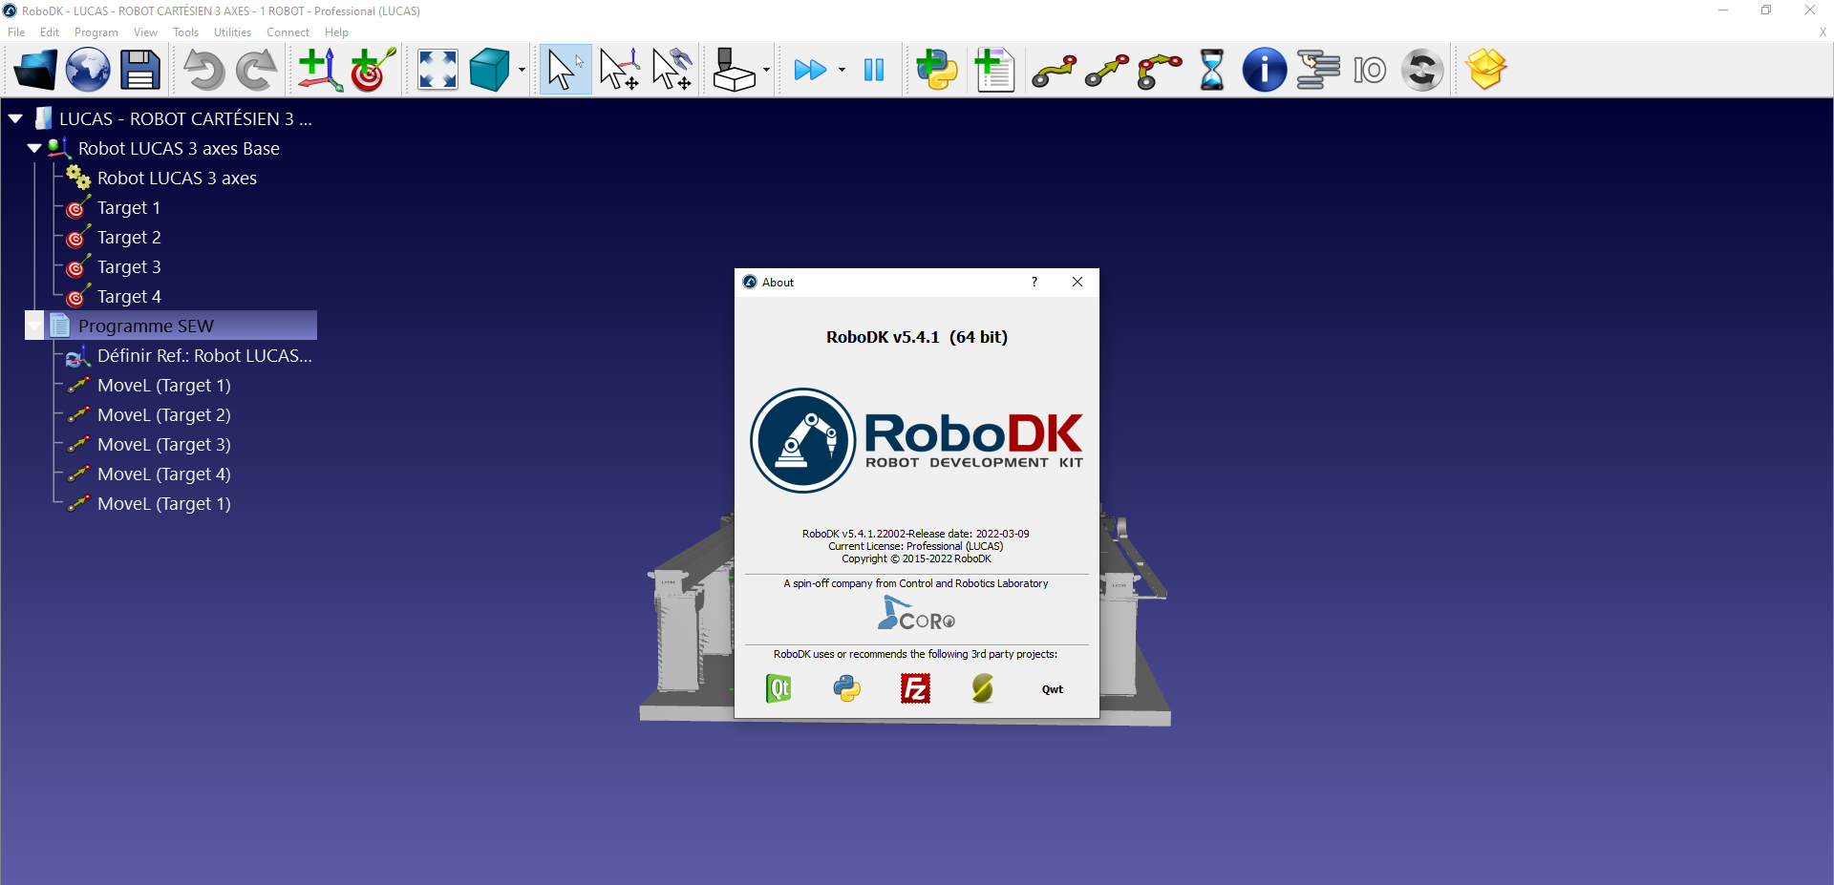Click the circular move instruction icon
Image resolution: width=1834 pixels, height=885 pixels.
(1159, 70)
